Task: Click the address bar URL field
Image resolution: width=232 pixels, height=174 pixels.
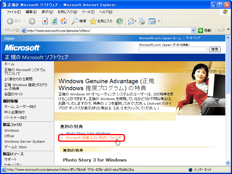Action: tap(109, 31)
